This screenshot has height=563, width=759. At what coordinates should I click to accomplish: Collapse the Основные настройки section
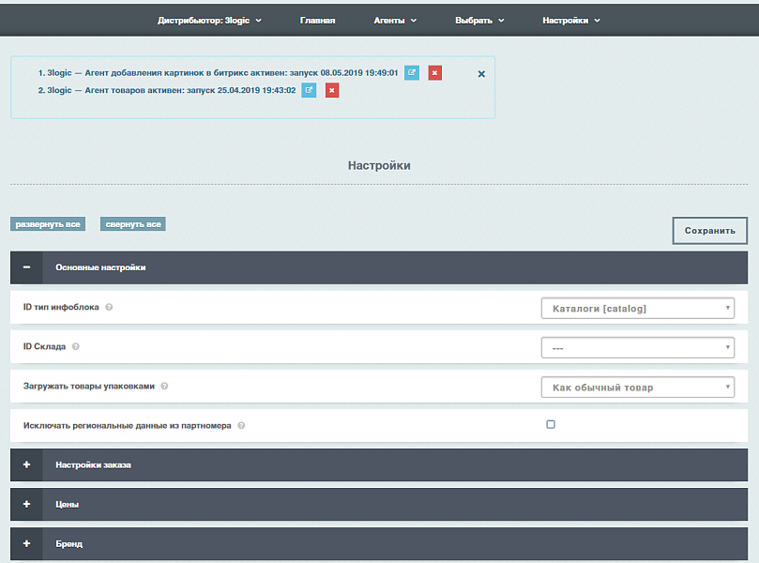pos(26,267)
